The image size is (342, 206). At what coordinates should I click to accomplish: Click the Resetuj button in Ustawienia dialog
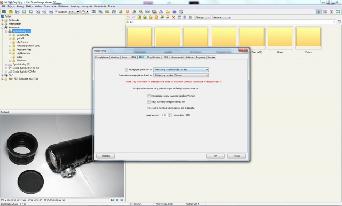(106, 156)
